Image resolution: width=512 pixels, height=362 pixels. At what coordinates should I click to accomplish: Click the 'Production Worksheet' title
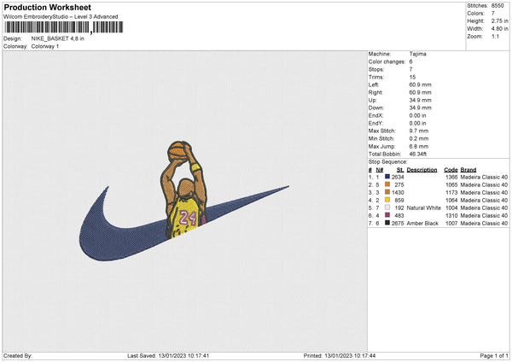coord(48,8)
